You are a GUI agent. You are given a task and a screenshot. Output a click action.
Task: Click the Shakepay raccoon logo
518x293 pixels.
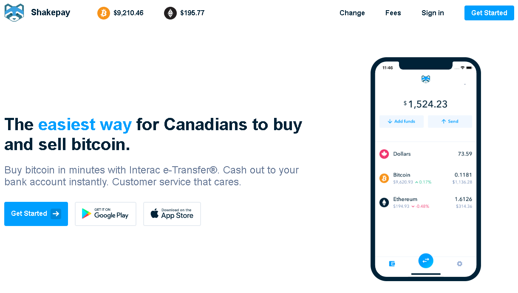click(x=14, y=13)
